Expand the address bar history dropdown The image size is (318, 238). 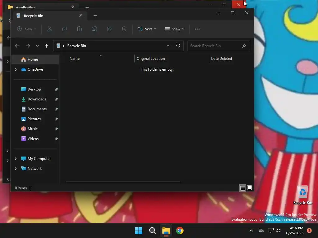click(x=168, y=46)
